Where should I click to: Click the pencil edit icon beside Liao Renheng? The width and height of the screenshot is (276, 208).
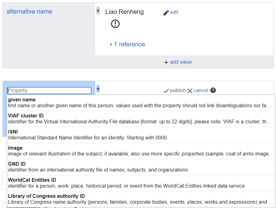pos(166,13)
